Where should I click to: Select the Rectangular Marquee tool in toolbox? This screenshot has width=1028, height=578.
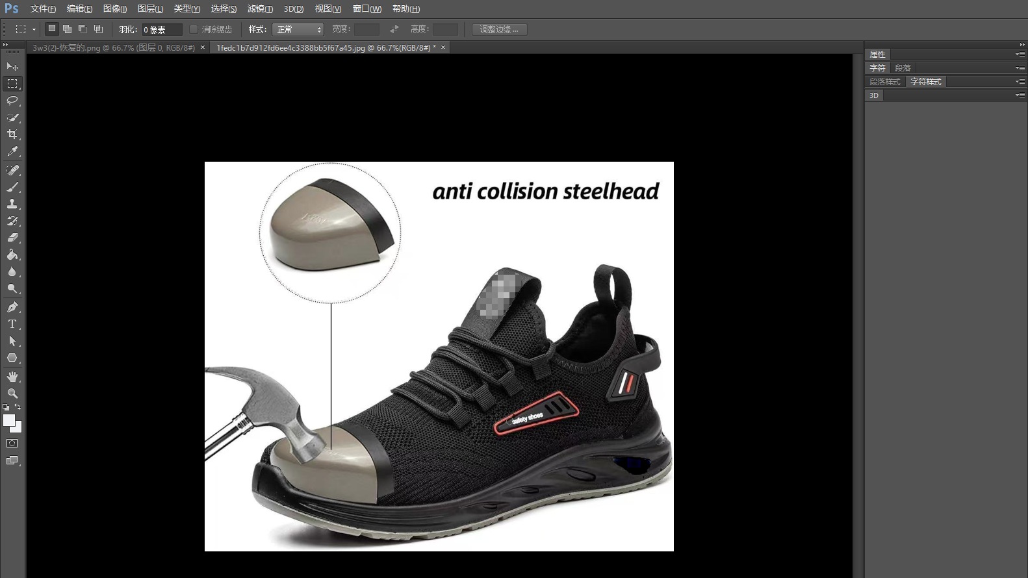click(12, 84)
